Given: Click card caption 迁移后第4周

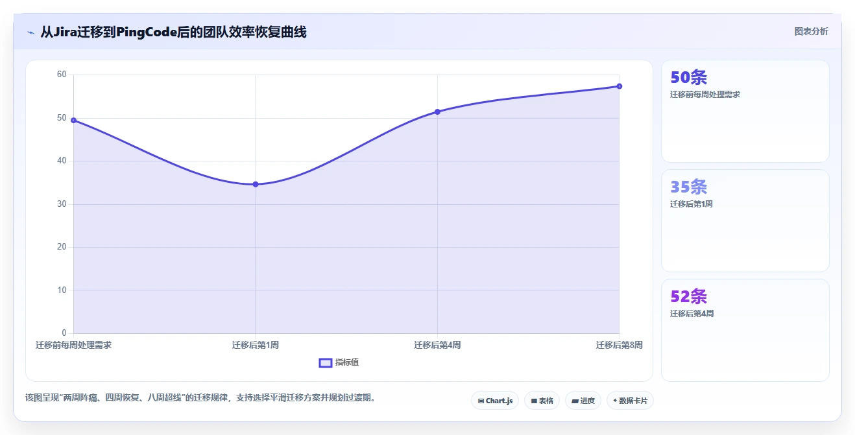Looking at the screenshot, I should click(692, 314).
